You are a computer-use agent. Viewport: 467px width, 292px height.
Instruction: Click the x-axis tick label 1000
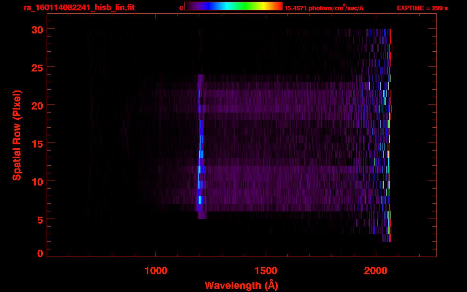156,270
